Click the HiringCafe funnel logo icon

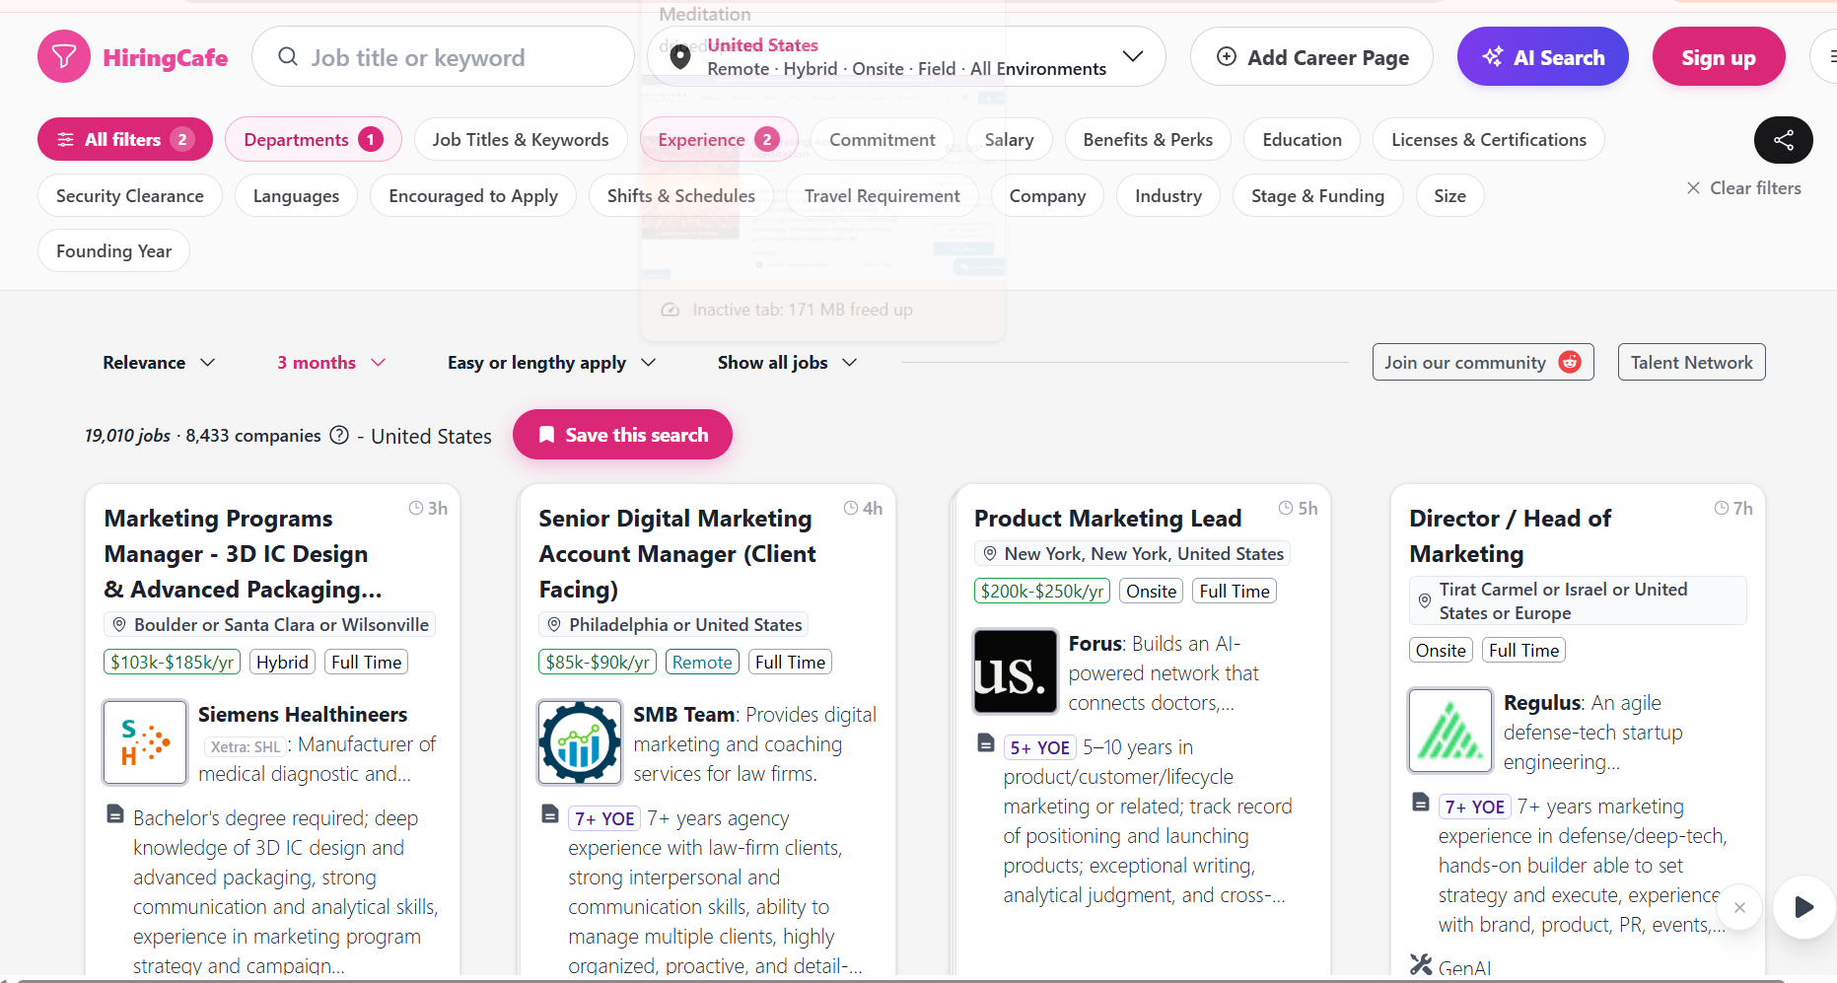tap(64, 57)
